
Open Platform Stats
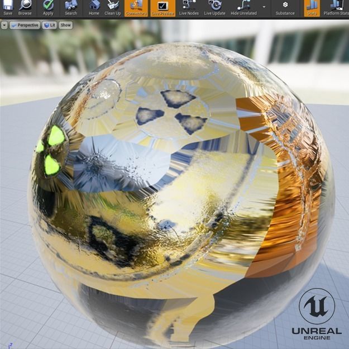(336, 8)
